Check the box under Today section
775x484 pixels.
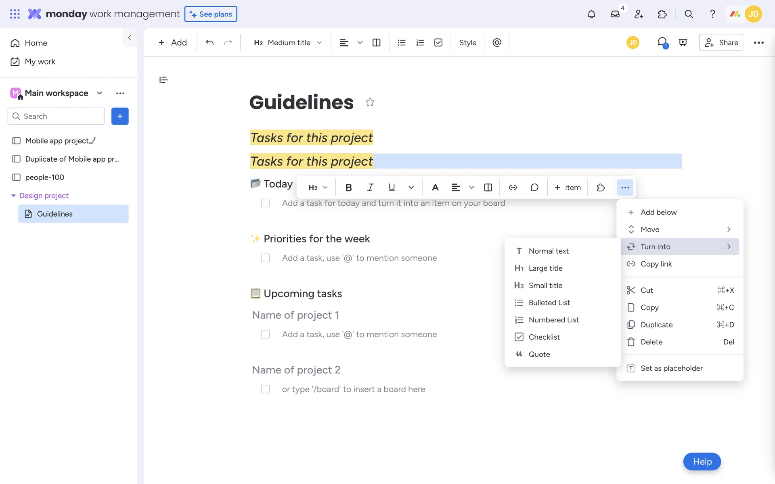click(x=265, y=203)
